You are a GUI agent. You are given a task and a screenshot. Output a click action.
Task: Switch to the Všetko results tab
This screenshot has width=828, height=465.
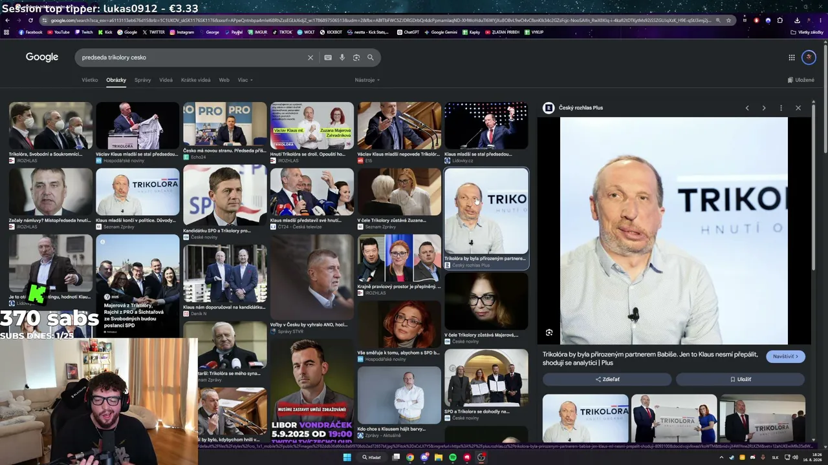pos(90,80)
